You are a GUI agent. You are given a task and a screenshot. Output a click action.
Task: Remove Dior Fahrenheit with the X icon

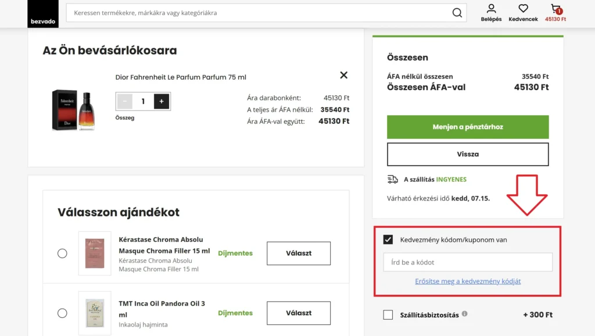(x=344, y=75)
